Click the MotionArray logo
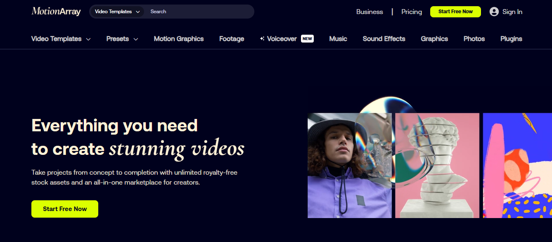The width and height of the screenshot is (552, 242). pyautogui.click(x=55, y=12)
